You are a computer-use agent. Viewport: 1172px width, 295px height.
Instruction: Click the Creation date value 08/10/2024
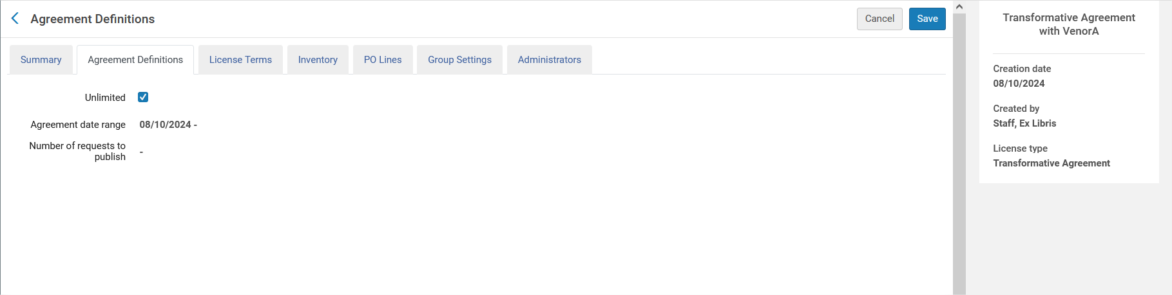coord(1019,84)
